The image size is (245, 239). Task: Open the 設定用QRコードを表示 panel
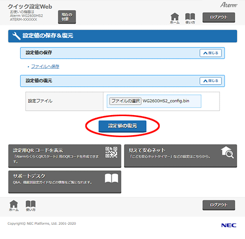(x=65, y=156)
